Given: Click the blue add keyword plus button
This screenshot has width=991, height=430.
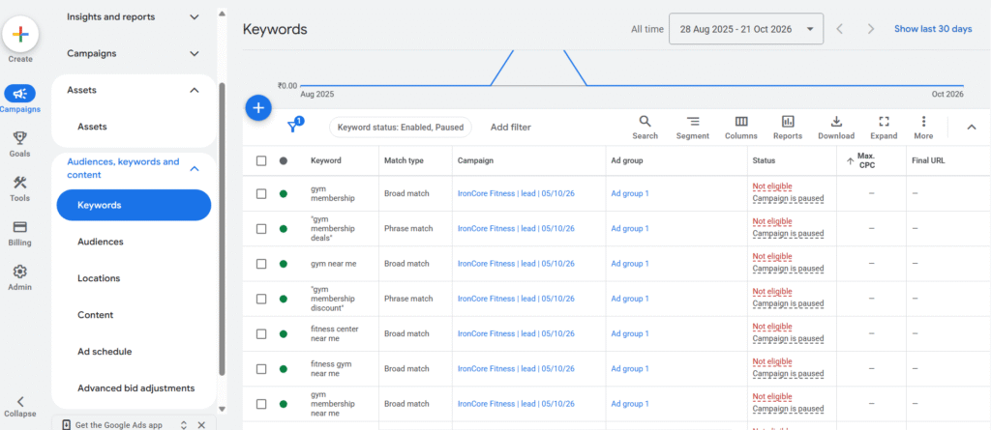Looking at the screenshot, I should (x=257, y=108).
